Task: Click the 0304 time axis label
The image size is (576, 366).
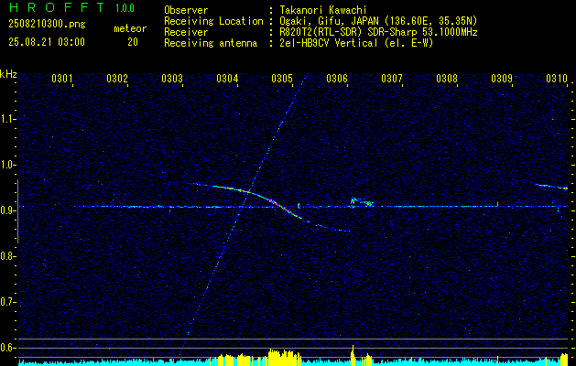Action: coord(227,78)
